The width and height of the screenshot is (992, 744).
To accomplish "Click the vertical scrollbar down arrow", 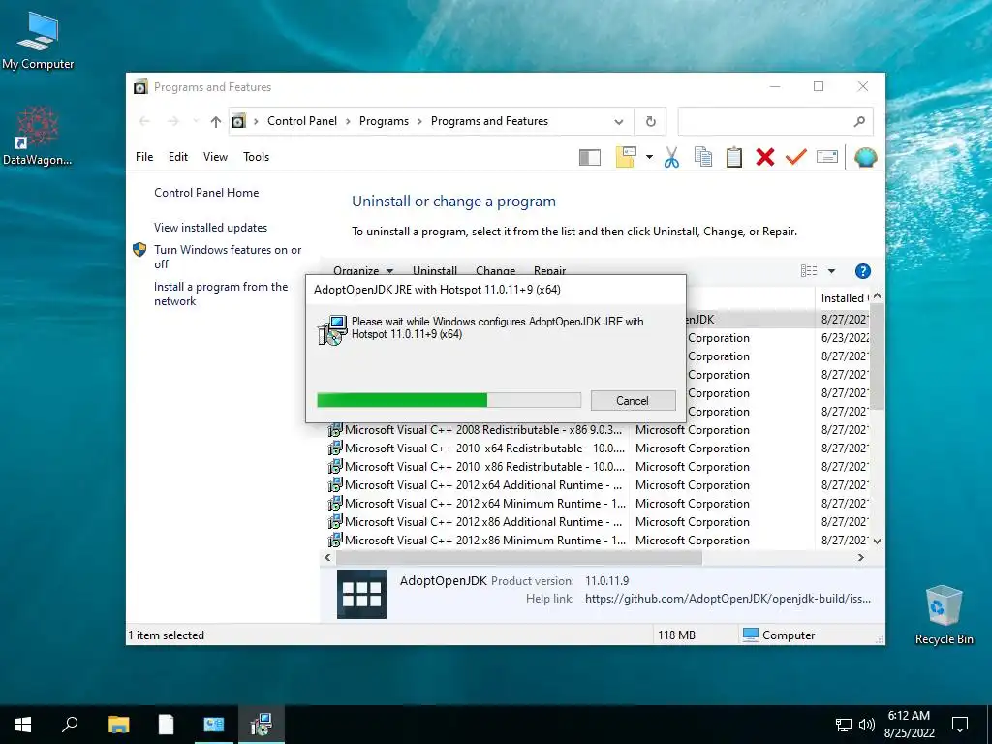I will (x=877, y=541).
